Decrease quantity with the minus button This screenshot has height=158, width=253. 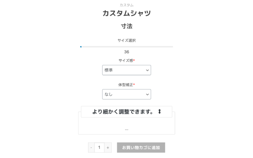[91, 148]
